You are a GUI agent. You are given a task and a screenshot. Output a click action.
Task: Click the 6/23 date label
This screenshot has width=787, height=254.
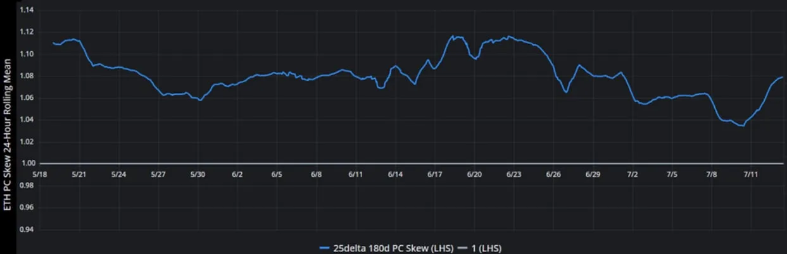[514, 174]
